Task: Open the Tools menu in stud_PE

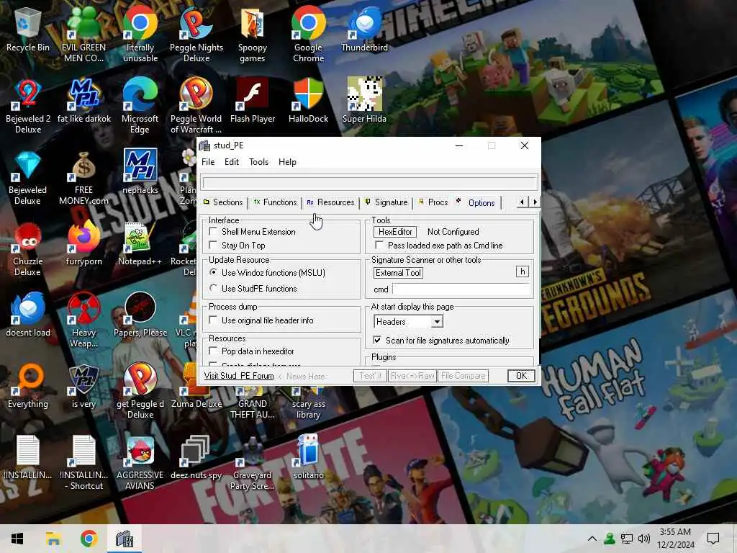Action: [258, 162]
